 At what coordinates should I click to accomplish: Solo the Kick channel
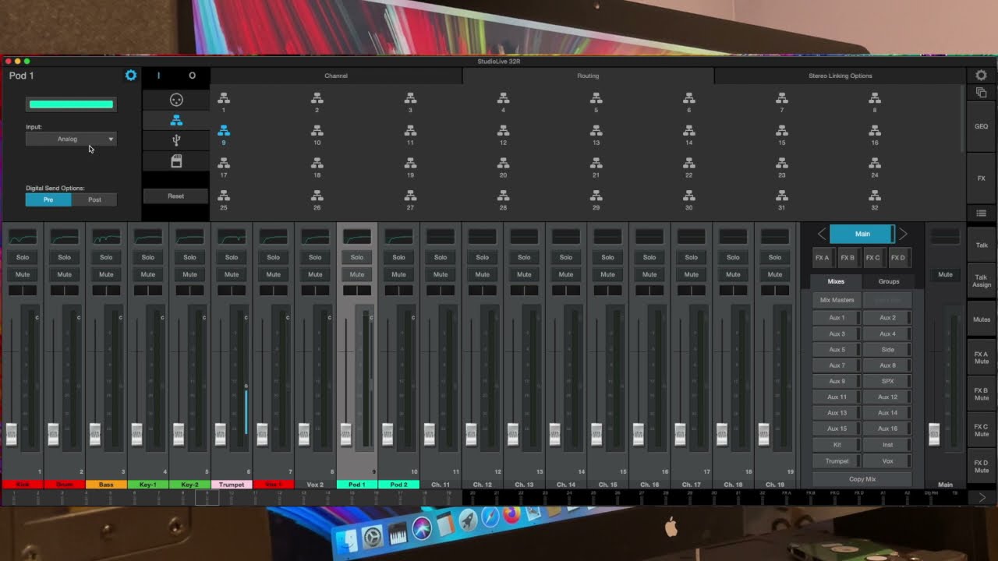click(23, 257)
